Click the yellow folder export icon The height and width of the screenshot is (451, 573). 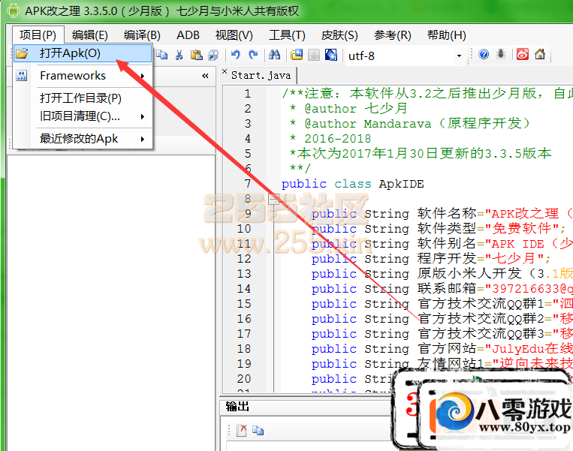[x=297, y=55]
